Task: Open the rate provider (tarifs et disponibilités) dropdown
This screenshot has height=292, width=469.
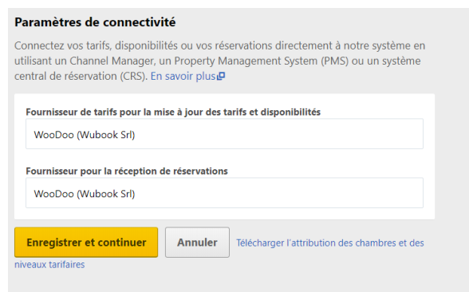Action: (x=224, y=134)
